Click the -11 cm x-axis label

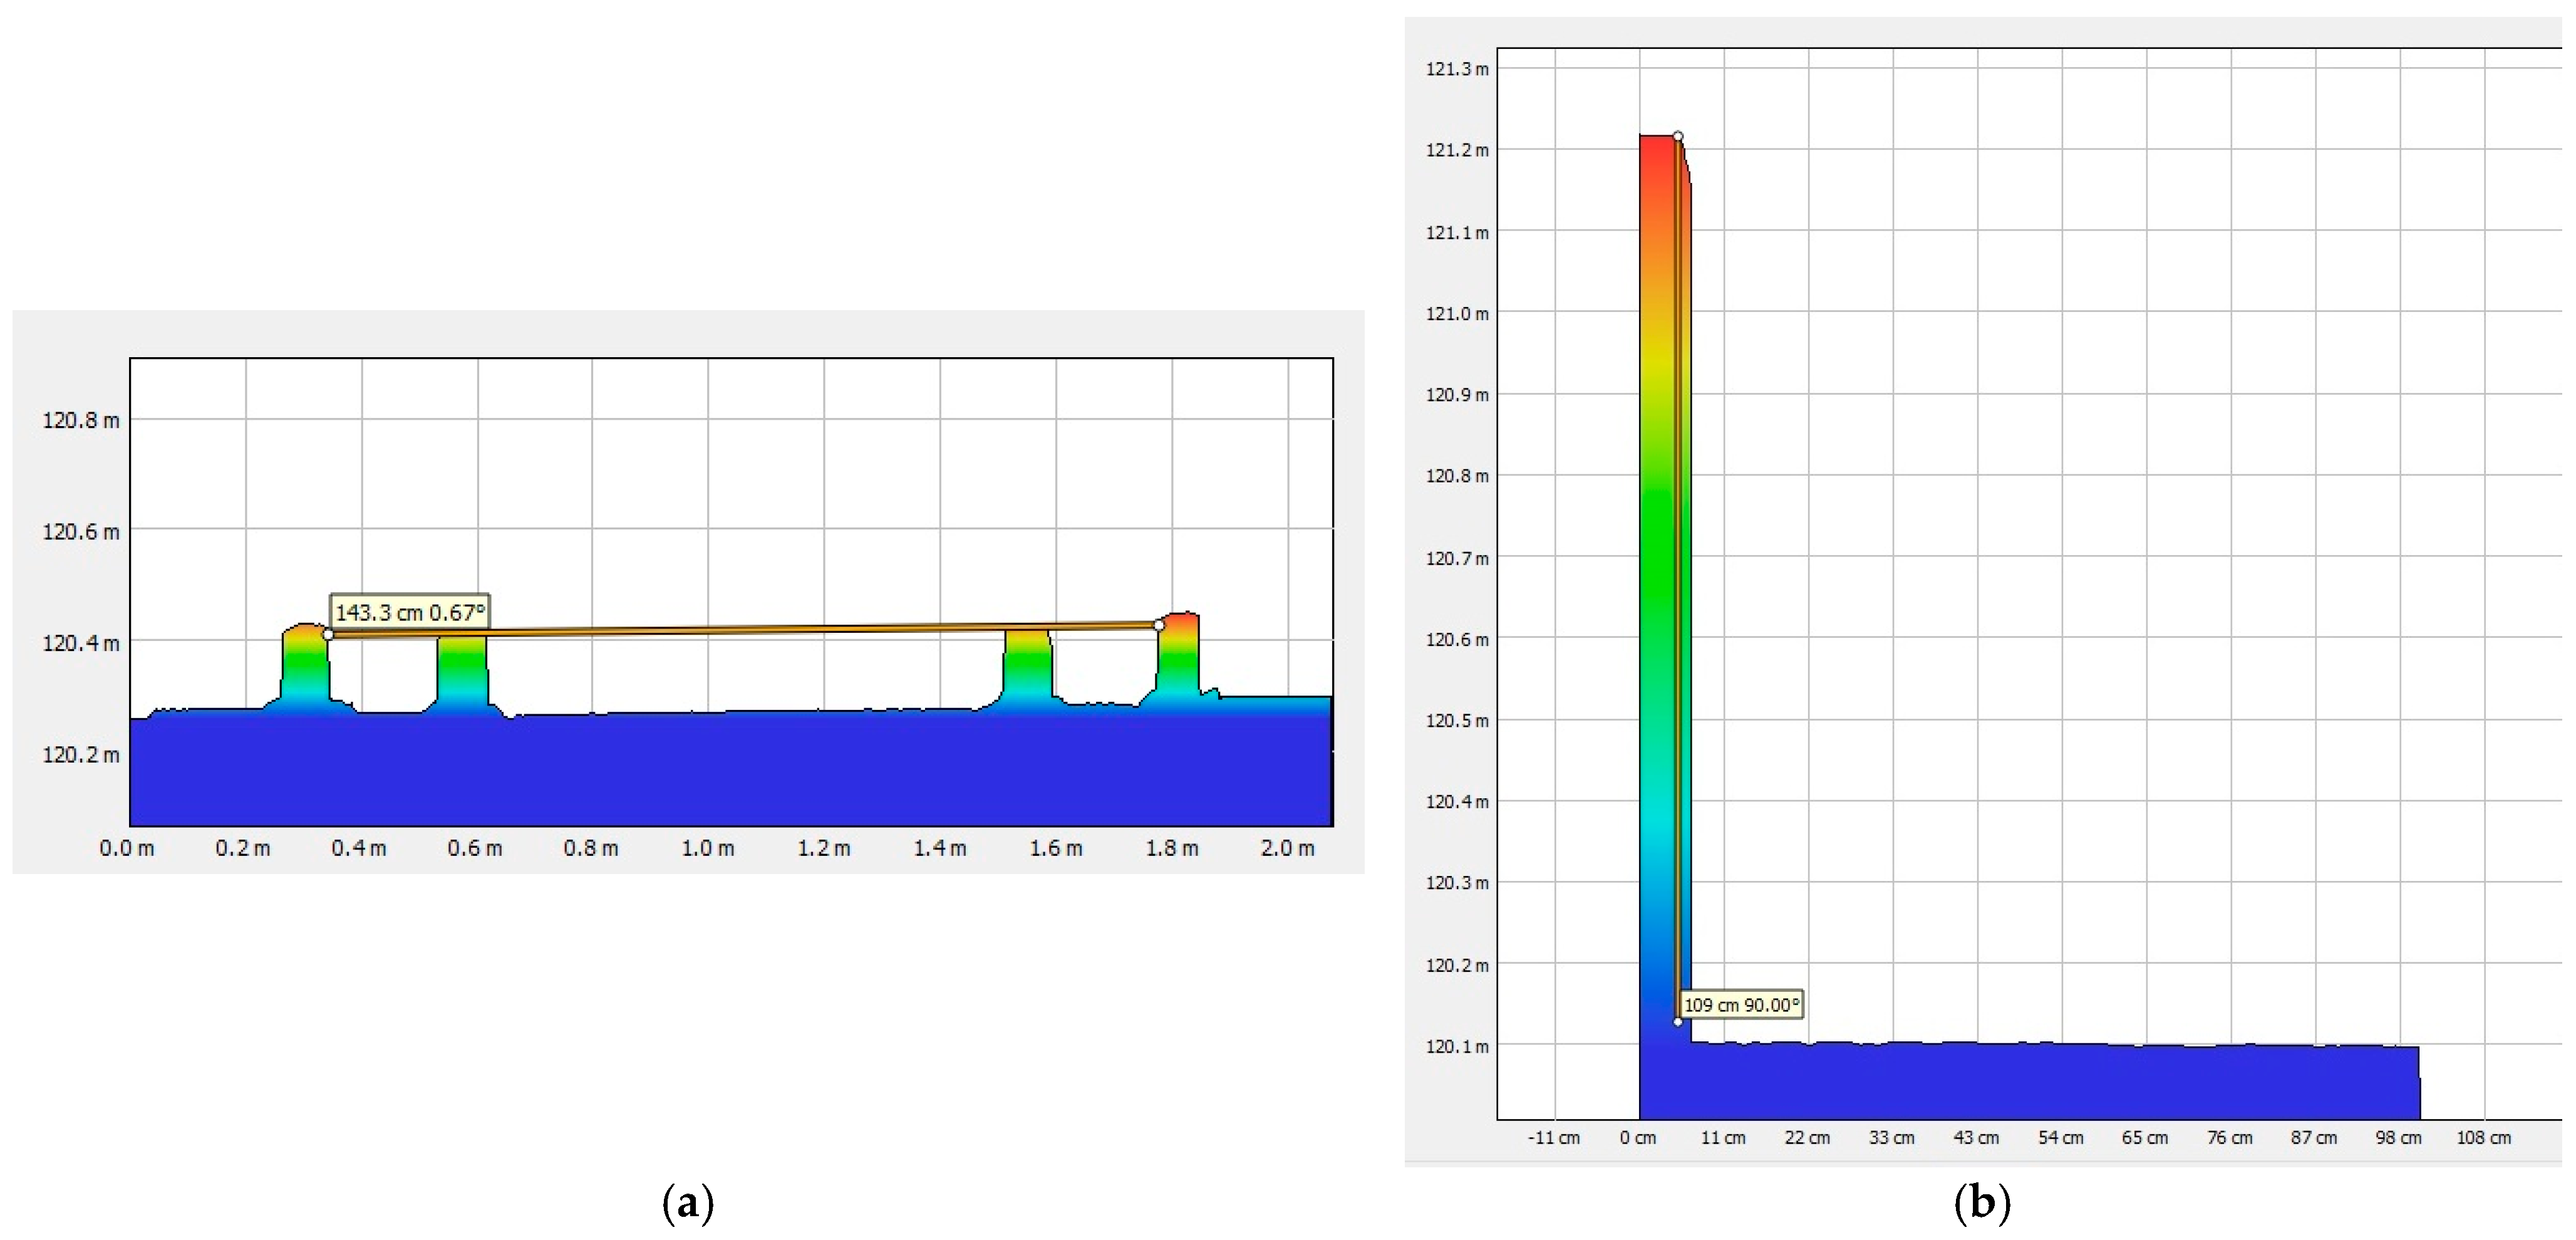click(1554, 1138)
